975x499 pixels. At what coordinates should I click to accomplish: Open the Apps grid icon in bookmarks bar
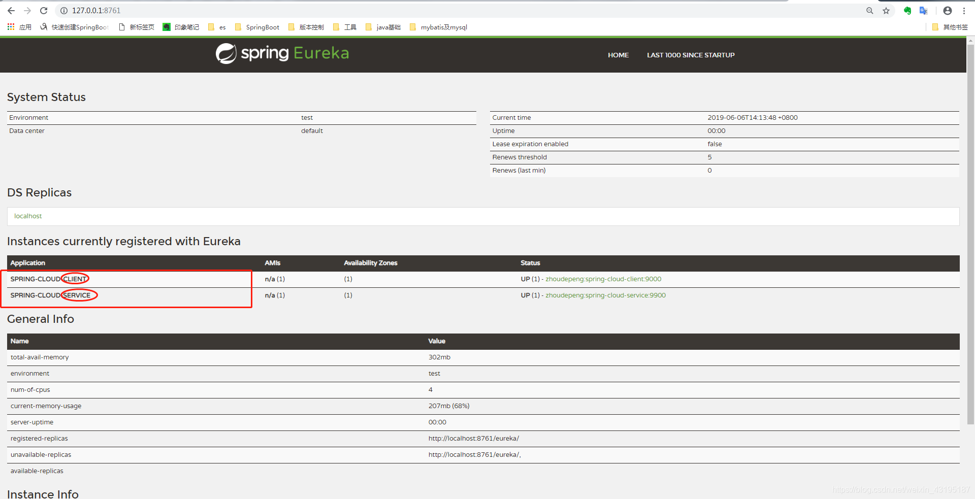pyautogui.click(x=11, y=27)
